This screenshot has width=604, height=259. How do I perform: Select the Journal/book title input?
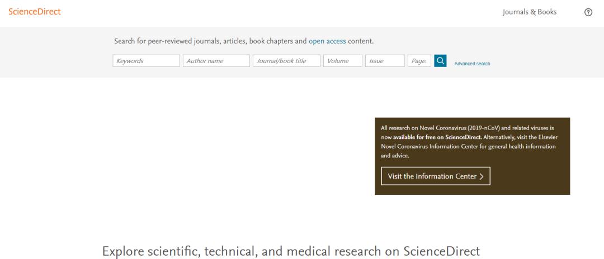(x=286, y=61)
